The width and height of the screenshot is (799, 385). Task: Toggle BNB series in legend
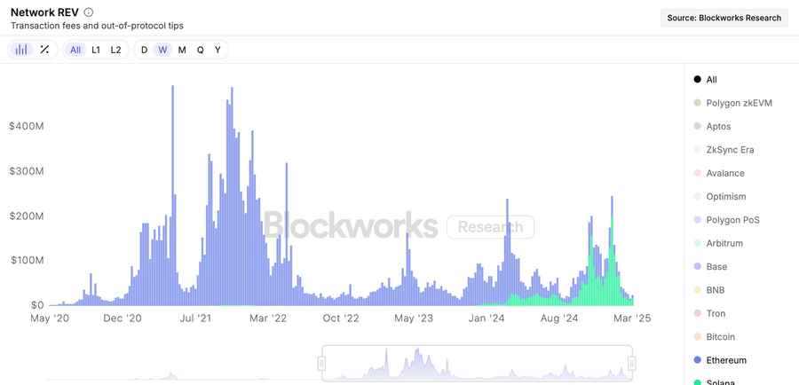pos(709,290)
